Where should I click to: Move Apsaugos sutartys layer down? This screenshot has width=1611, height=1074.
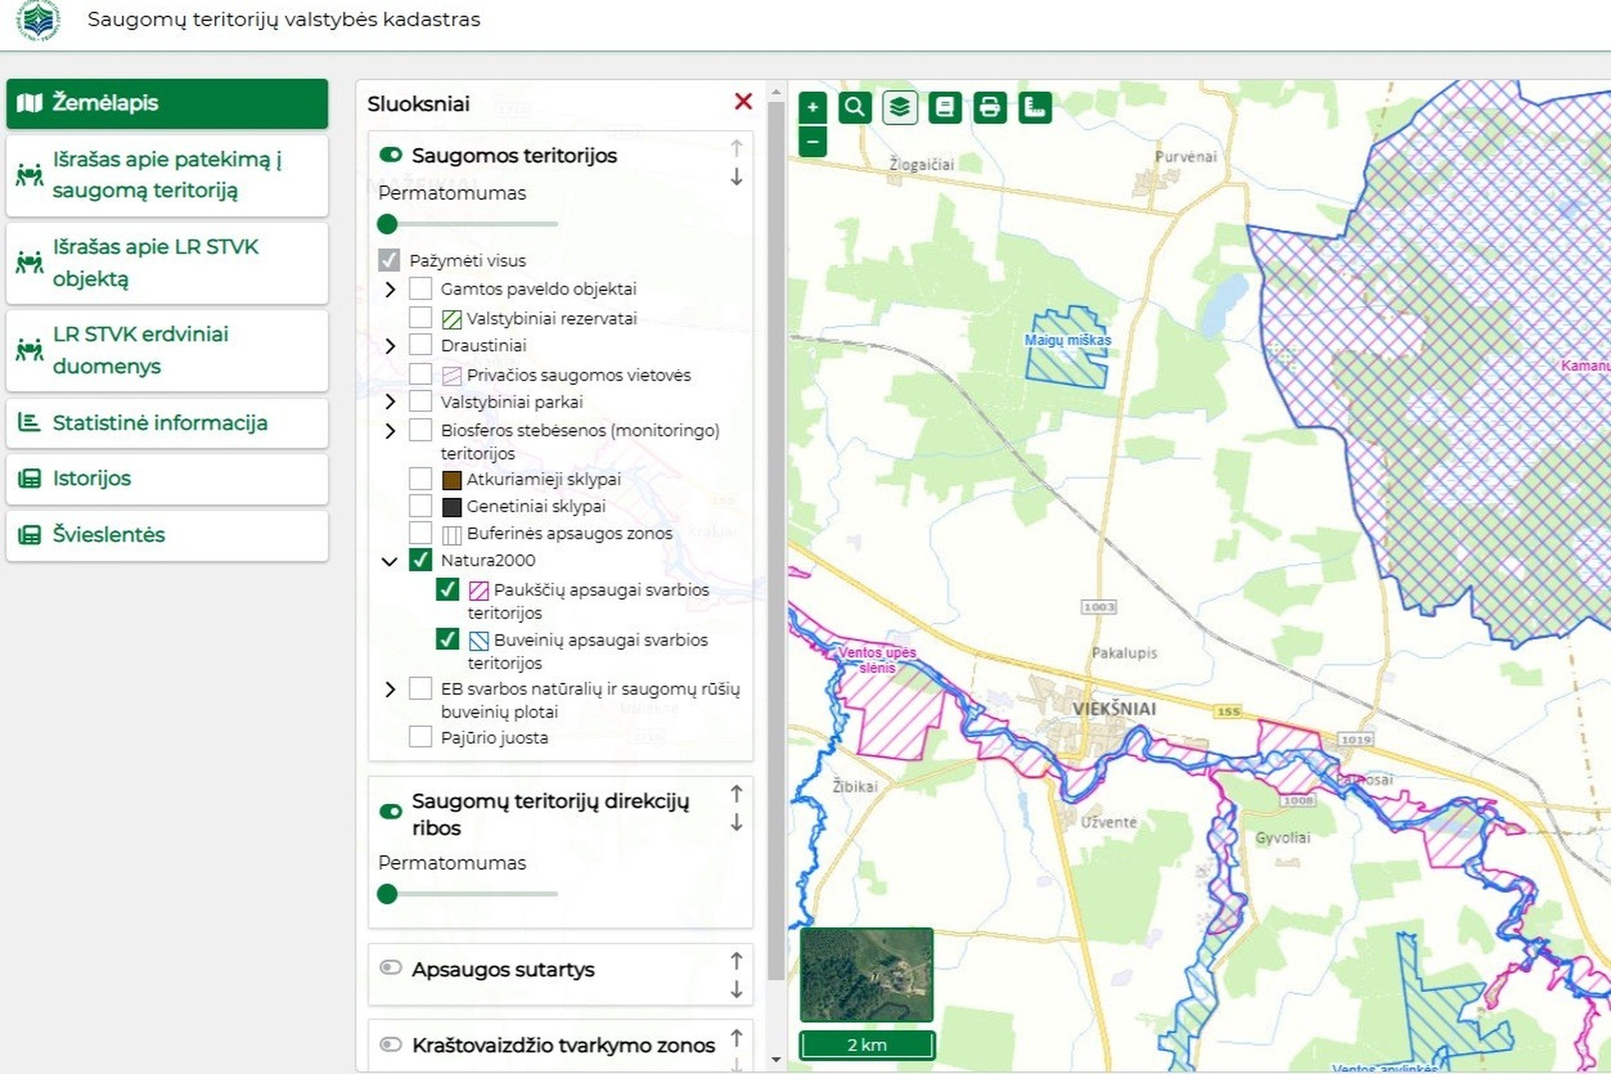point(736,989)
